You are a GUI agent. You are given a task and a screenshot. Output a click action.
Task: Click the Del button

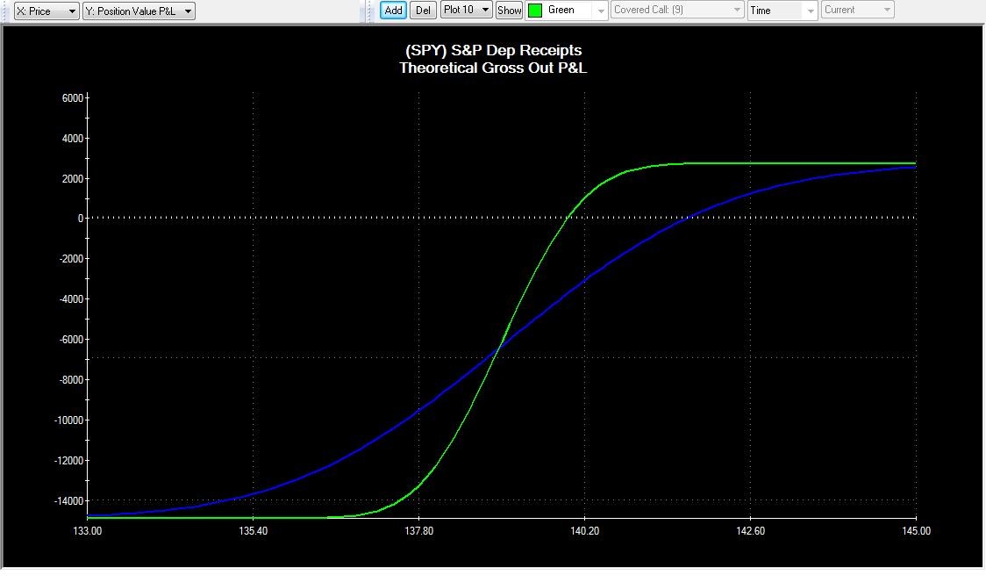pyautogui.click(x=423, y=10)
